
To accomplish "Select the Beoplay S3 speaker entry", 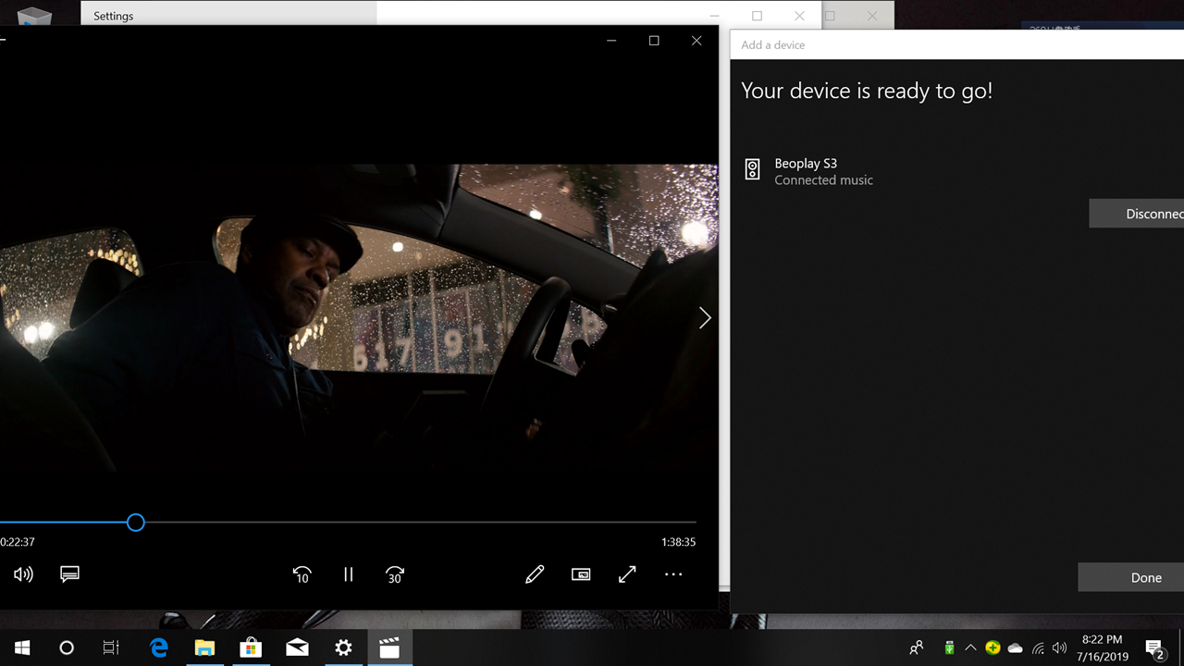I will coord(807,171).
